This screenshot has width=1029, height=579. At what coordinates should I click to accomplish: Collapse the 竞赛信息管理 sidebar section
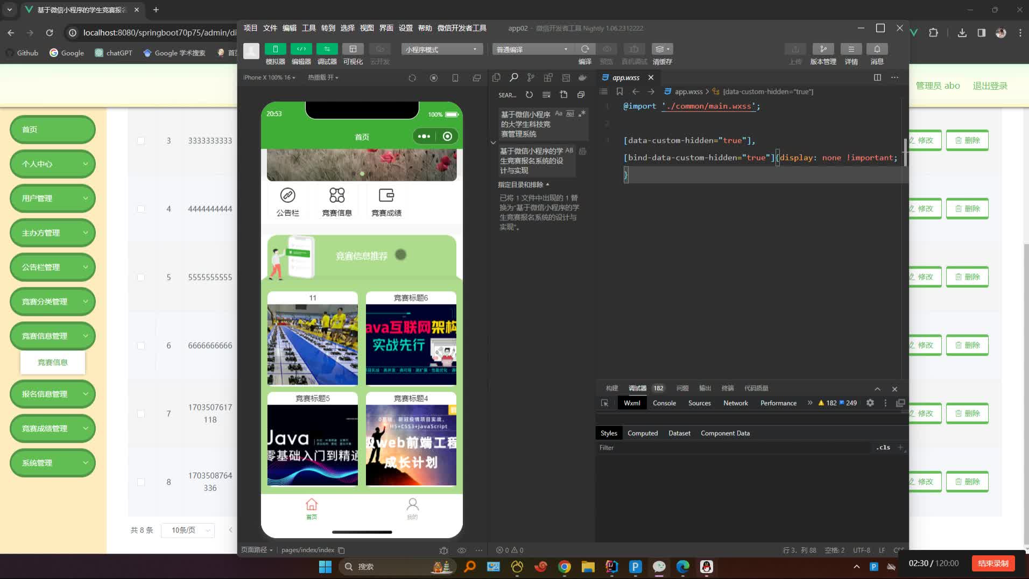click(84, 336)
